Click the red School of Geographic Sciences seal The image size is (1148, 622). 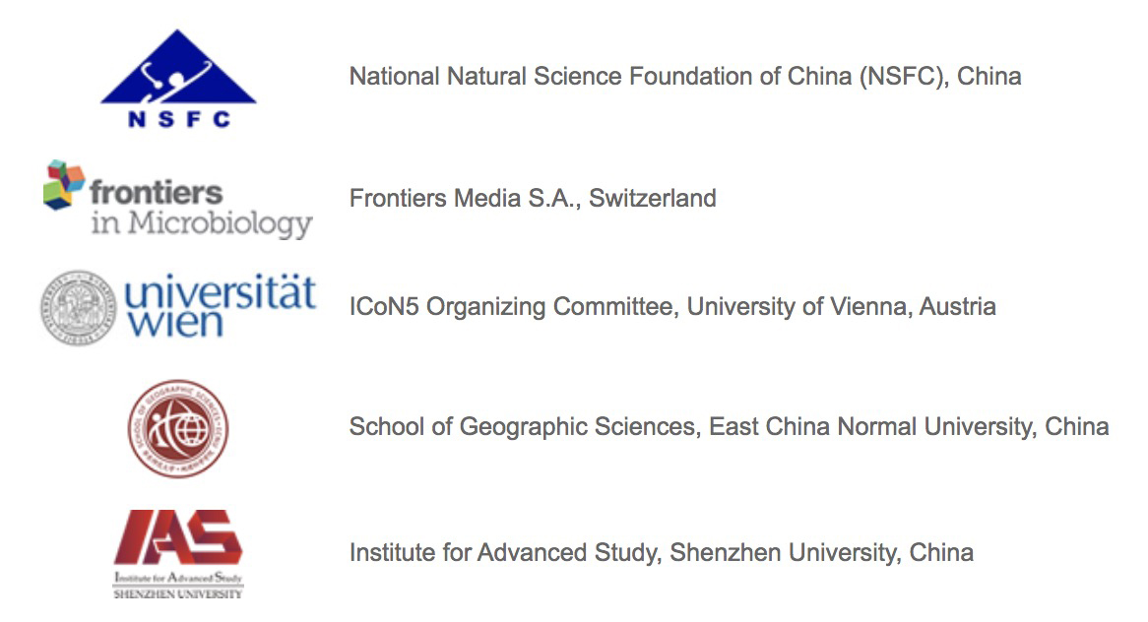pos(178,429)
